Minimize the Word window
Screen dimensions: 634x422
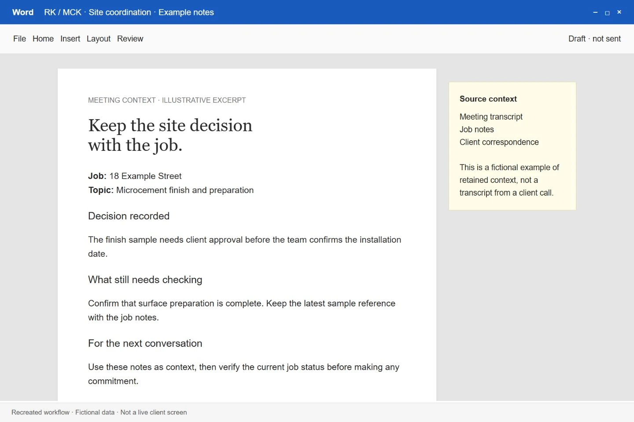click(595, 12)
